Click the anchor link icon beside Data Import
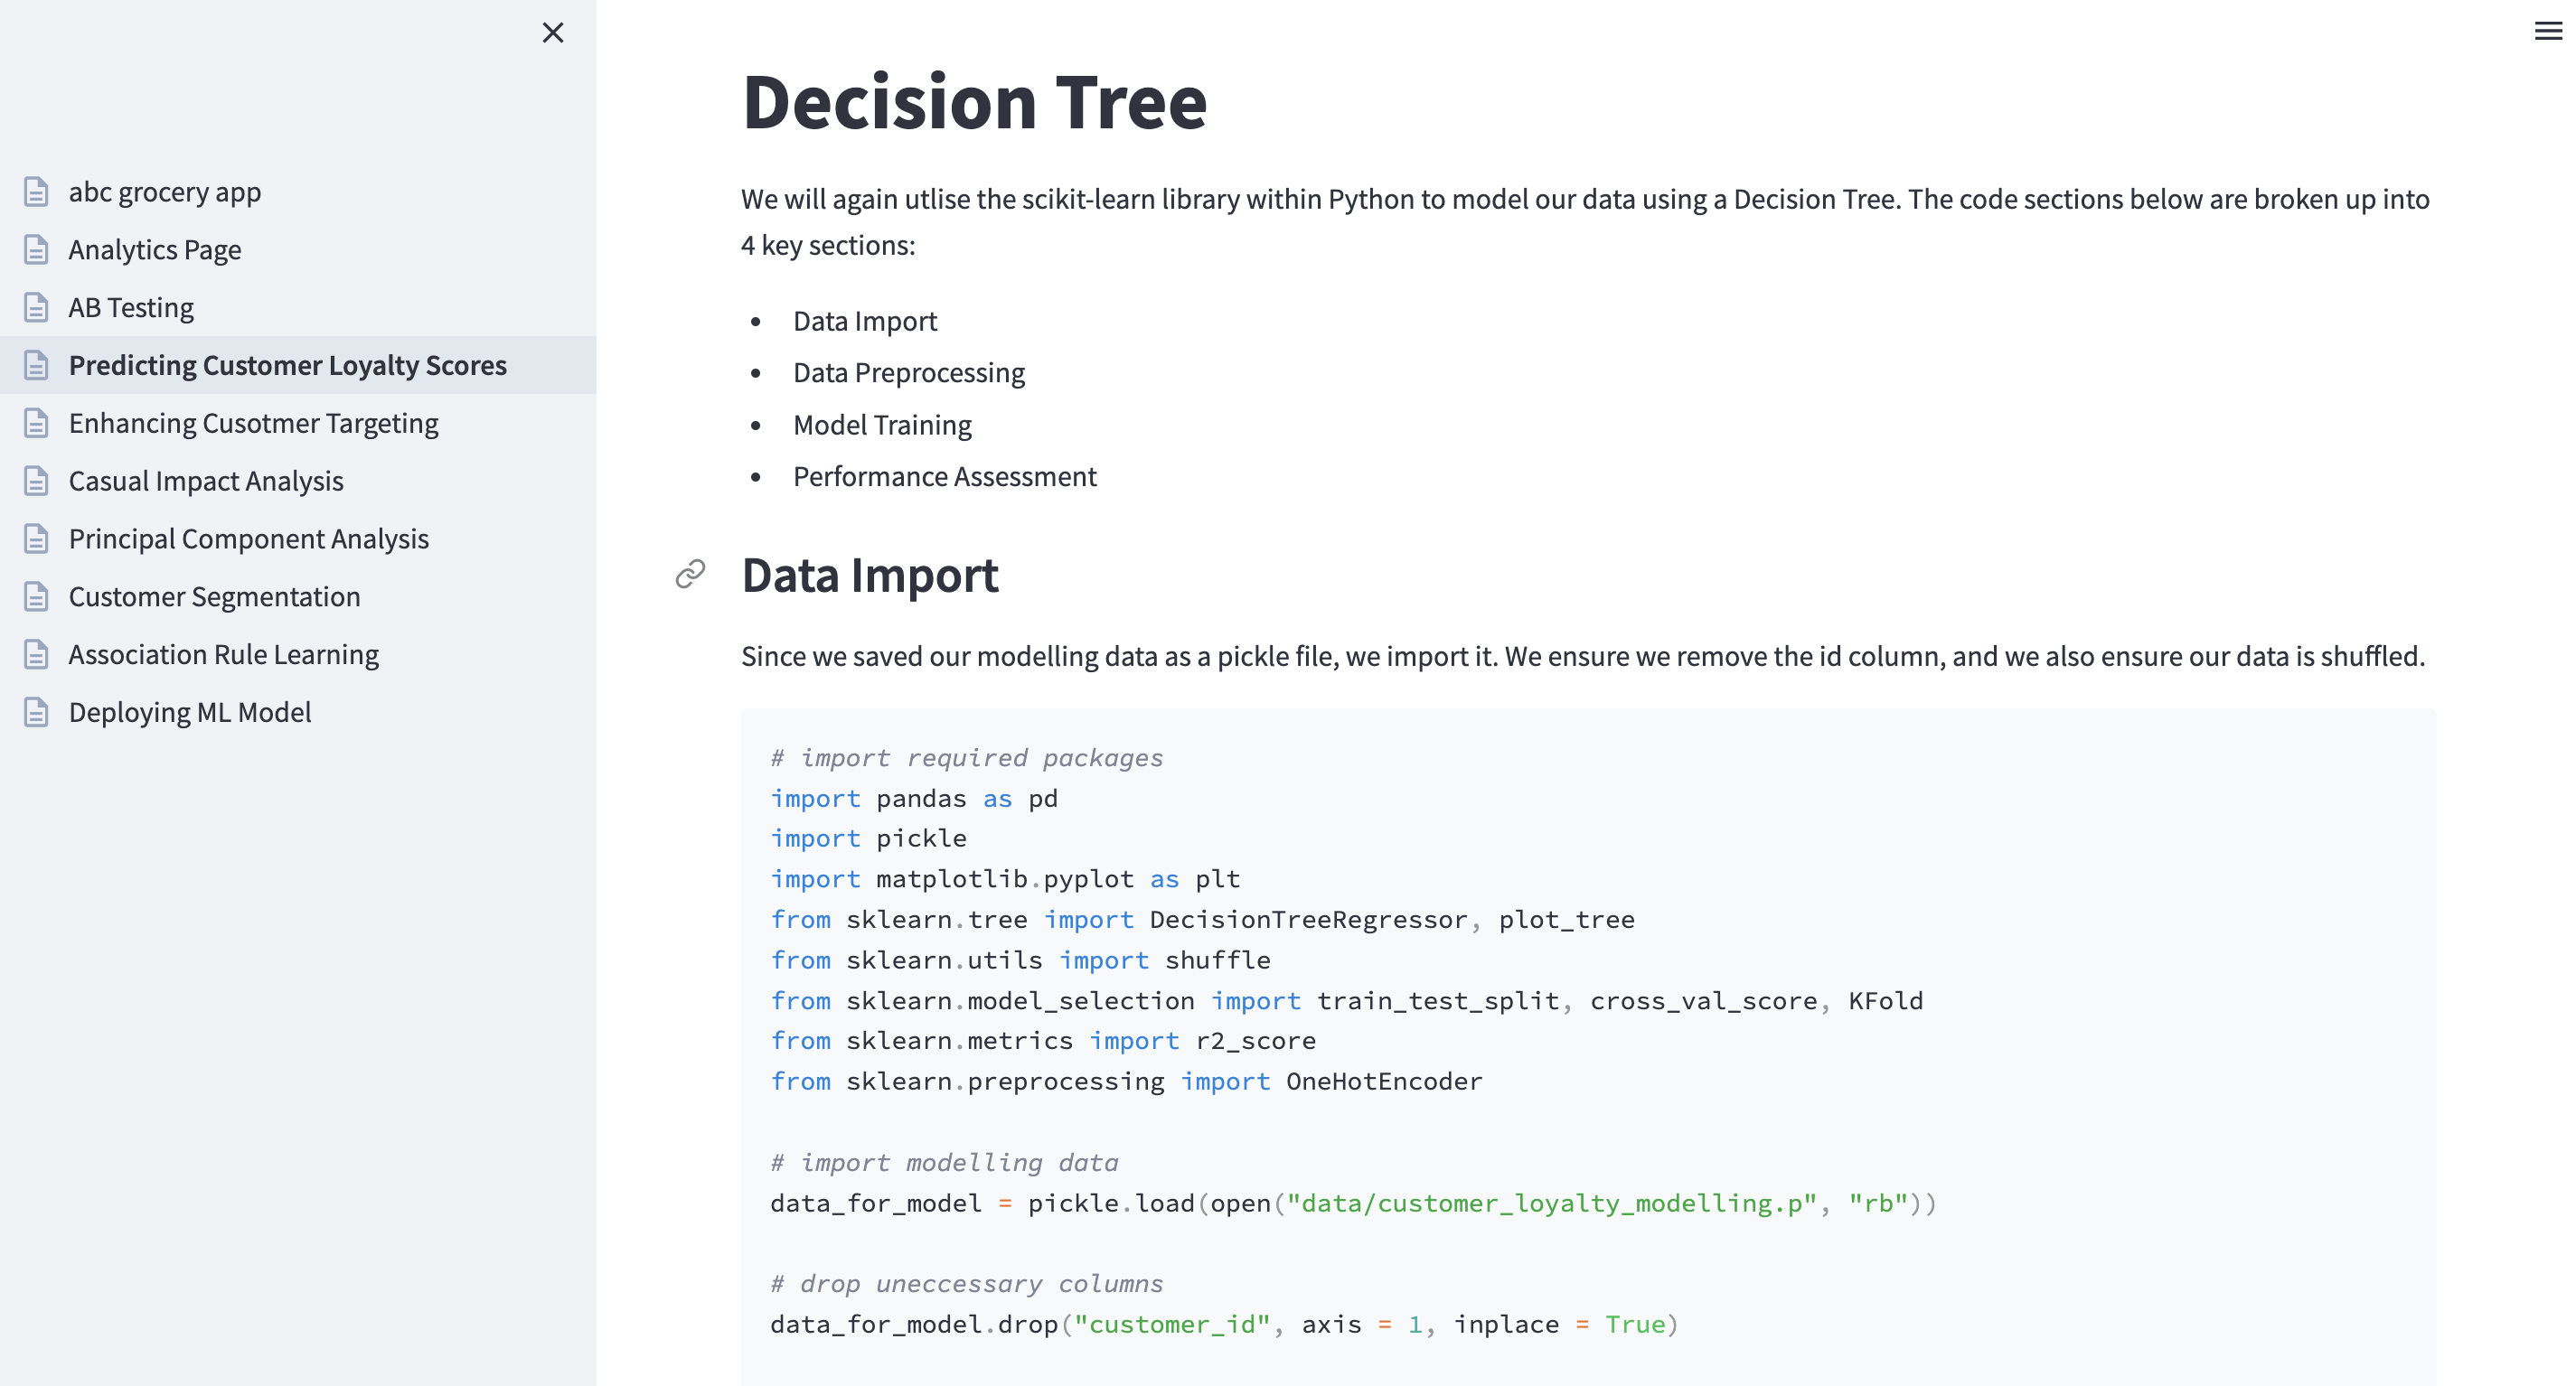The height and width of the screenshot is (1386, 2576). point(690,575)
